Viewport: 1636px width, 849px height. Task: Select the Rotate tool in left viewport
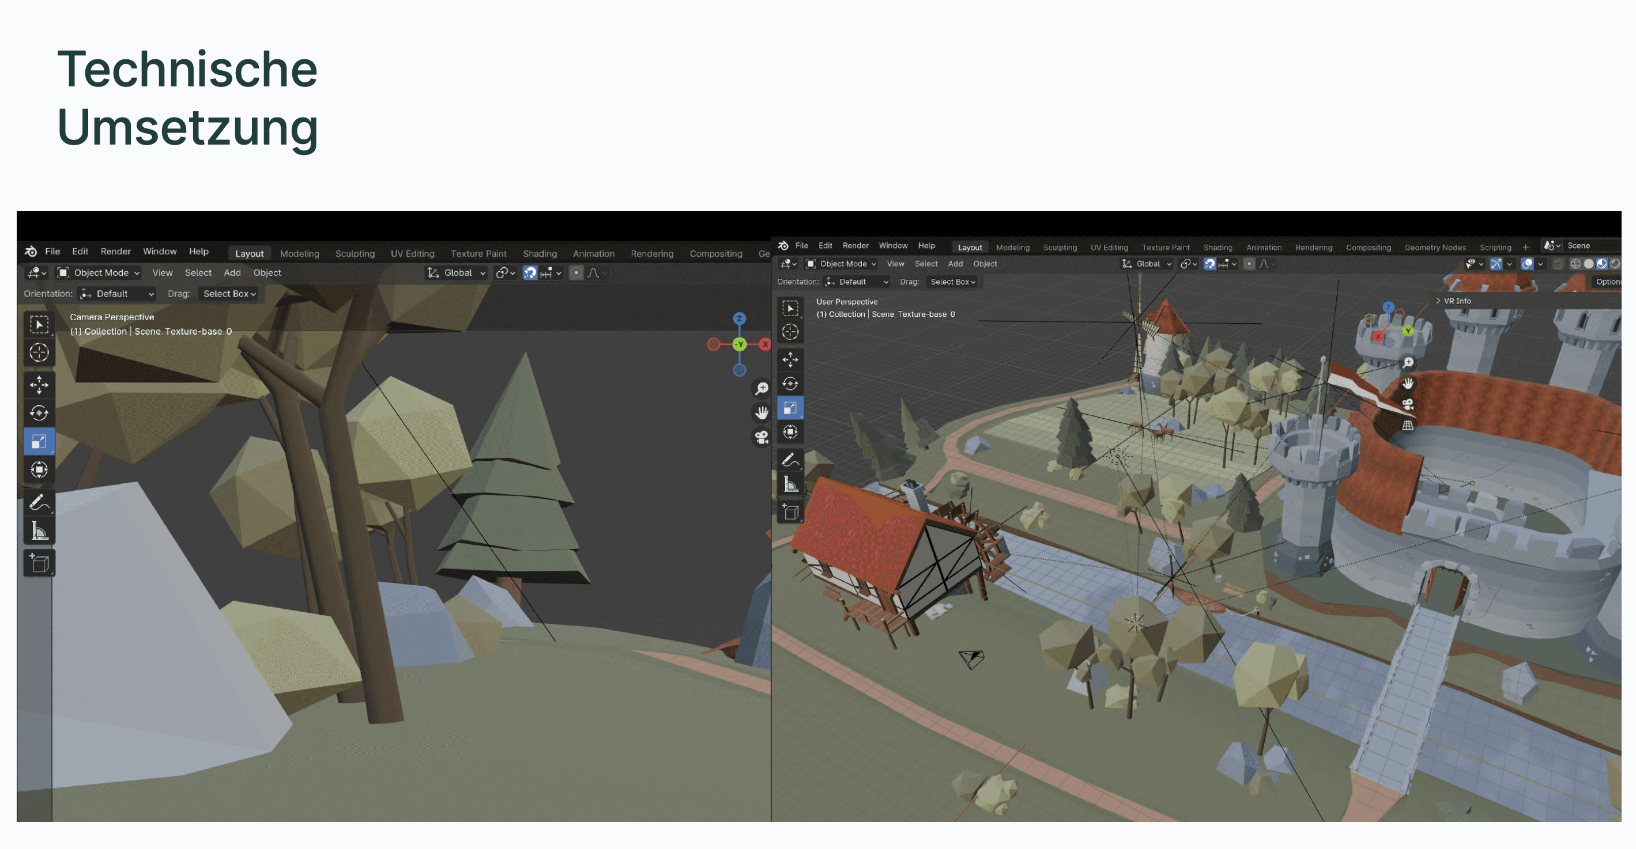(39, 413)
